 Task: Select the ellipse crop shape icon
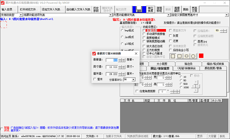(x=186, y=56)
